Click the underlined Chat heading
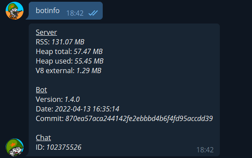252x158 pixels. pyautogui.click(x=44, y=138)
